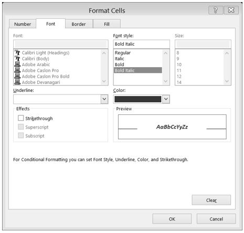Click TrueType icon next to Calibri Light

coord(17,52)
